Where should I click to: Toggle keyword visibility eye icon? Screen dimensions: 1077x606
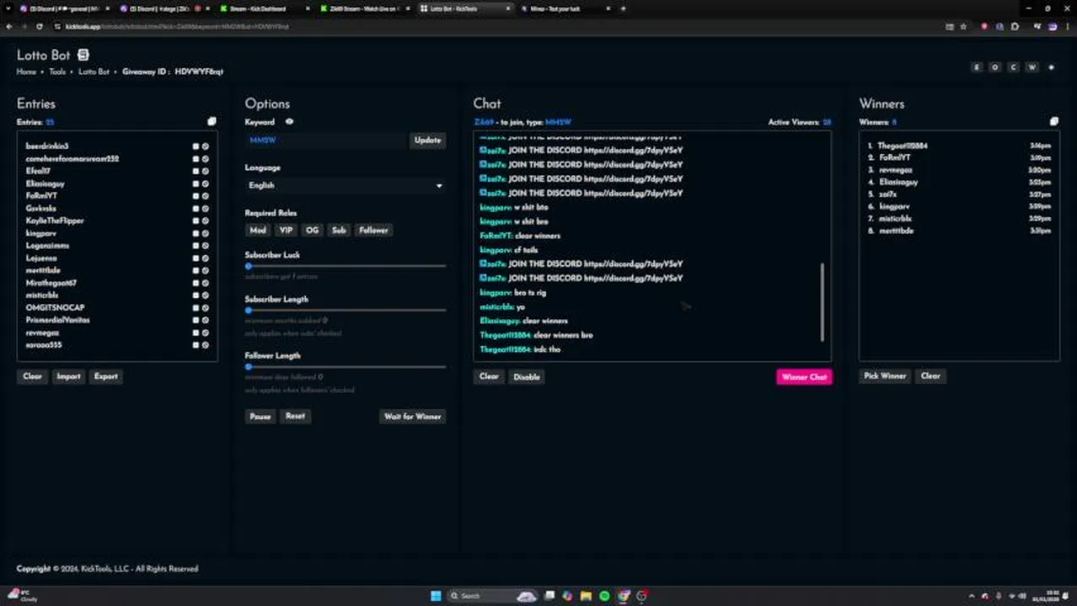pyautogui.click(x=289, y=122)
